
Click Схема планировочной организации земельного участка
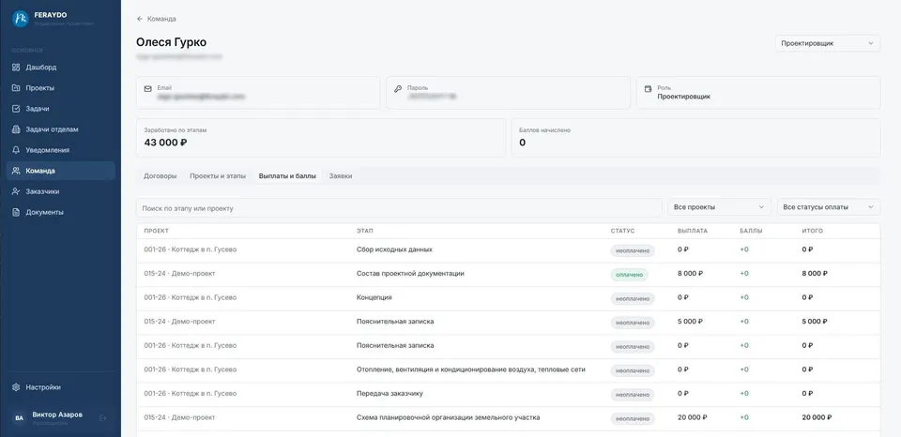point(449,417)
